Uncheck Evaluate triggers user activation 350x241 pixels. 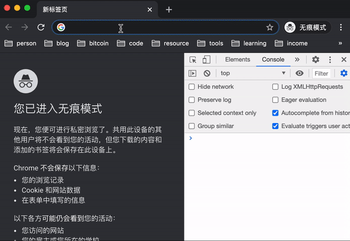point(275,126)
